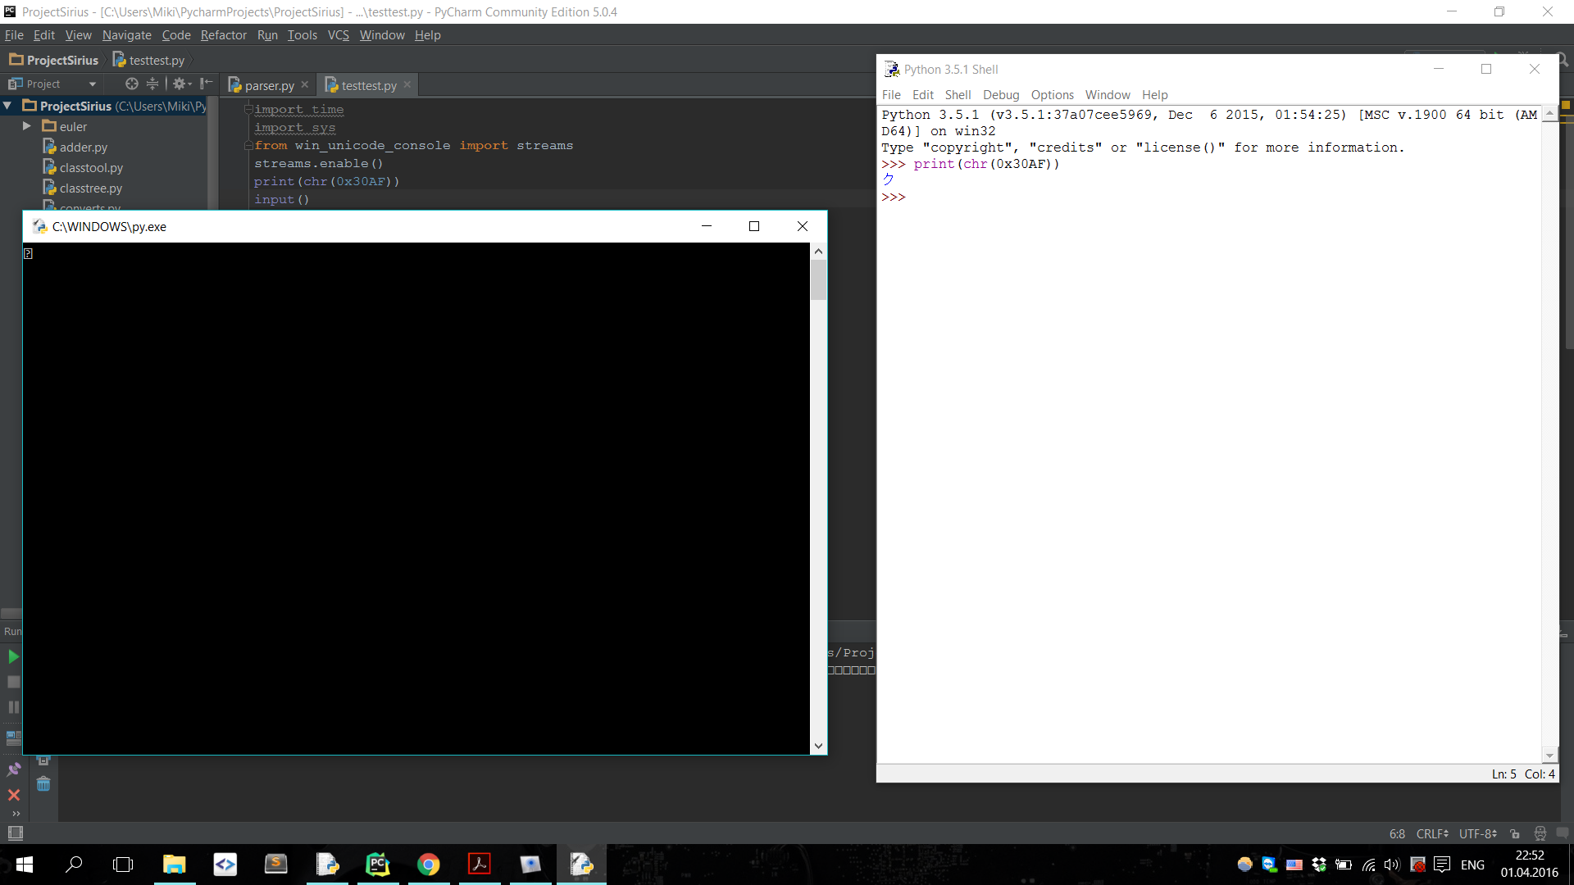Open the Project panel gear settings
Viewport: 1574px width, 885px height.
[x=181, y=84]
